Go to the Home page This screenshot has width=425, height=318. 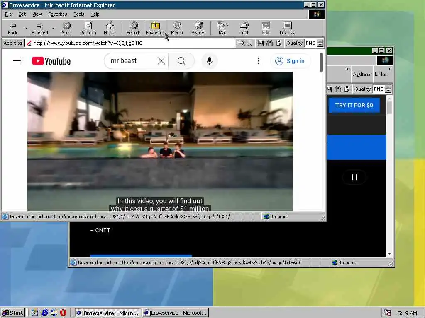click(110, 29)
